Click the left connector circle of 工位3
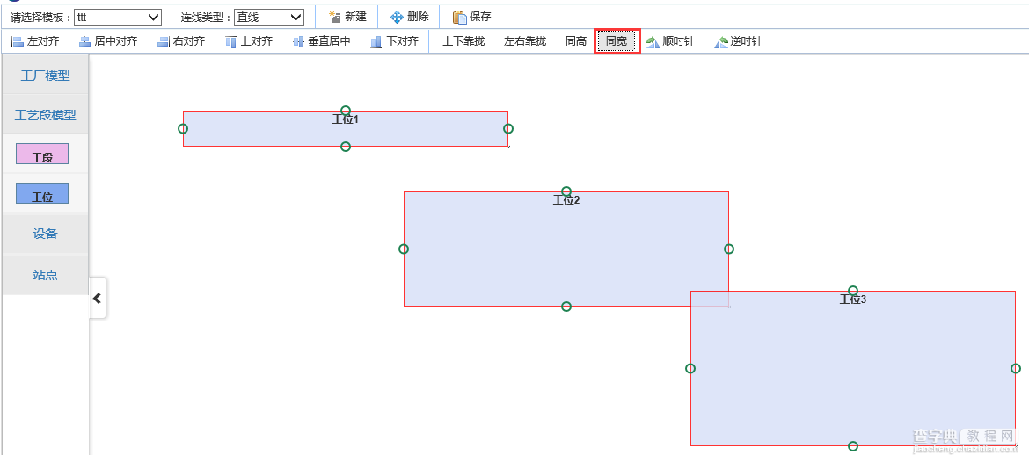1029x455 pixels. (x=690, y=368)
